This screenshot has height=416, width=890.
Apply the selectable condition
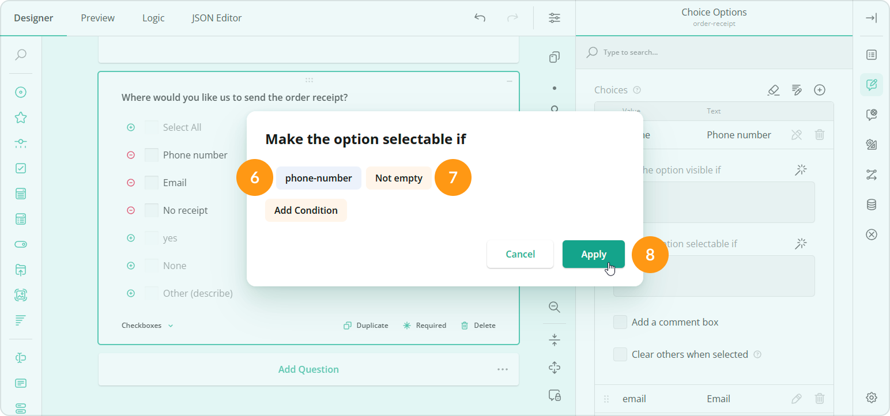pos(593,254)
